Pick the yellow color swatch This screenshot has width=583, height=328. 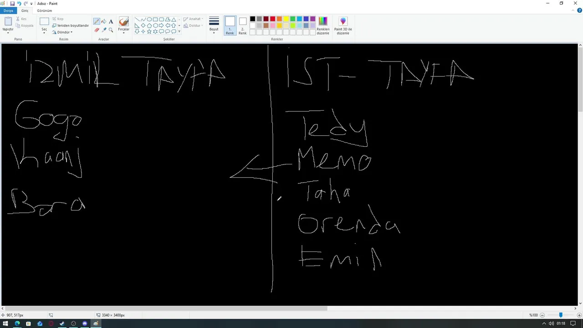[x=286, y=19]
